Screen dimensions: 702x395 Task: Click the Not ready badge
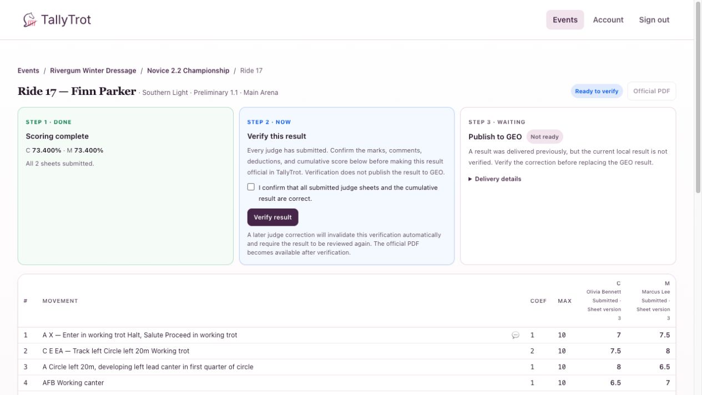544,136
